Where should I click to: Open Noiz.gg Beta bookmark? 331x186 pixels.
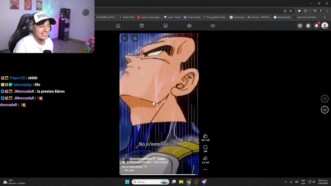(x=215, y=17)
